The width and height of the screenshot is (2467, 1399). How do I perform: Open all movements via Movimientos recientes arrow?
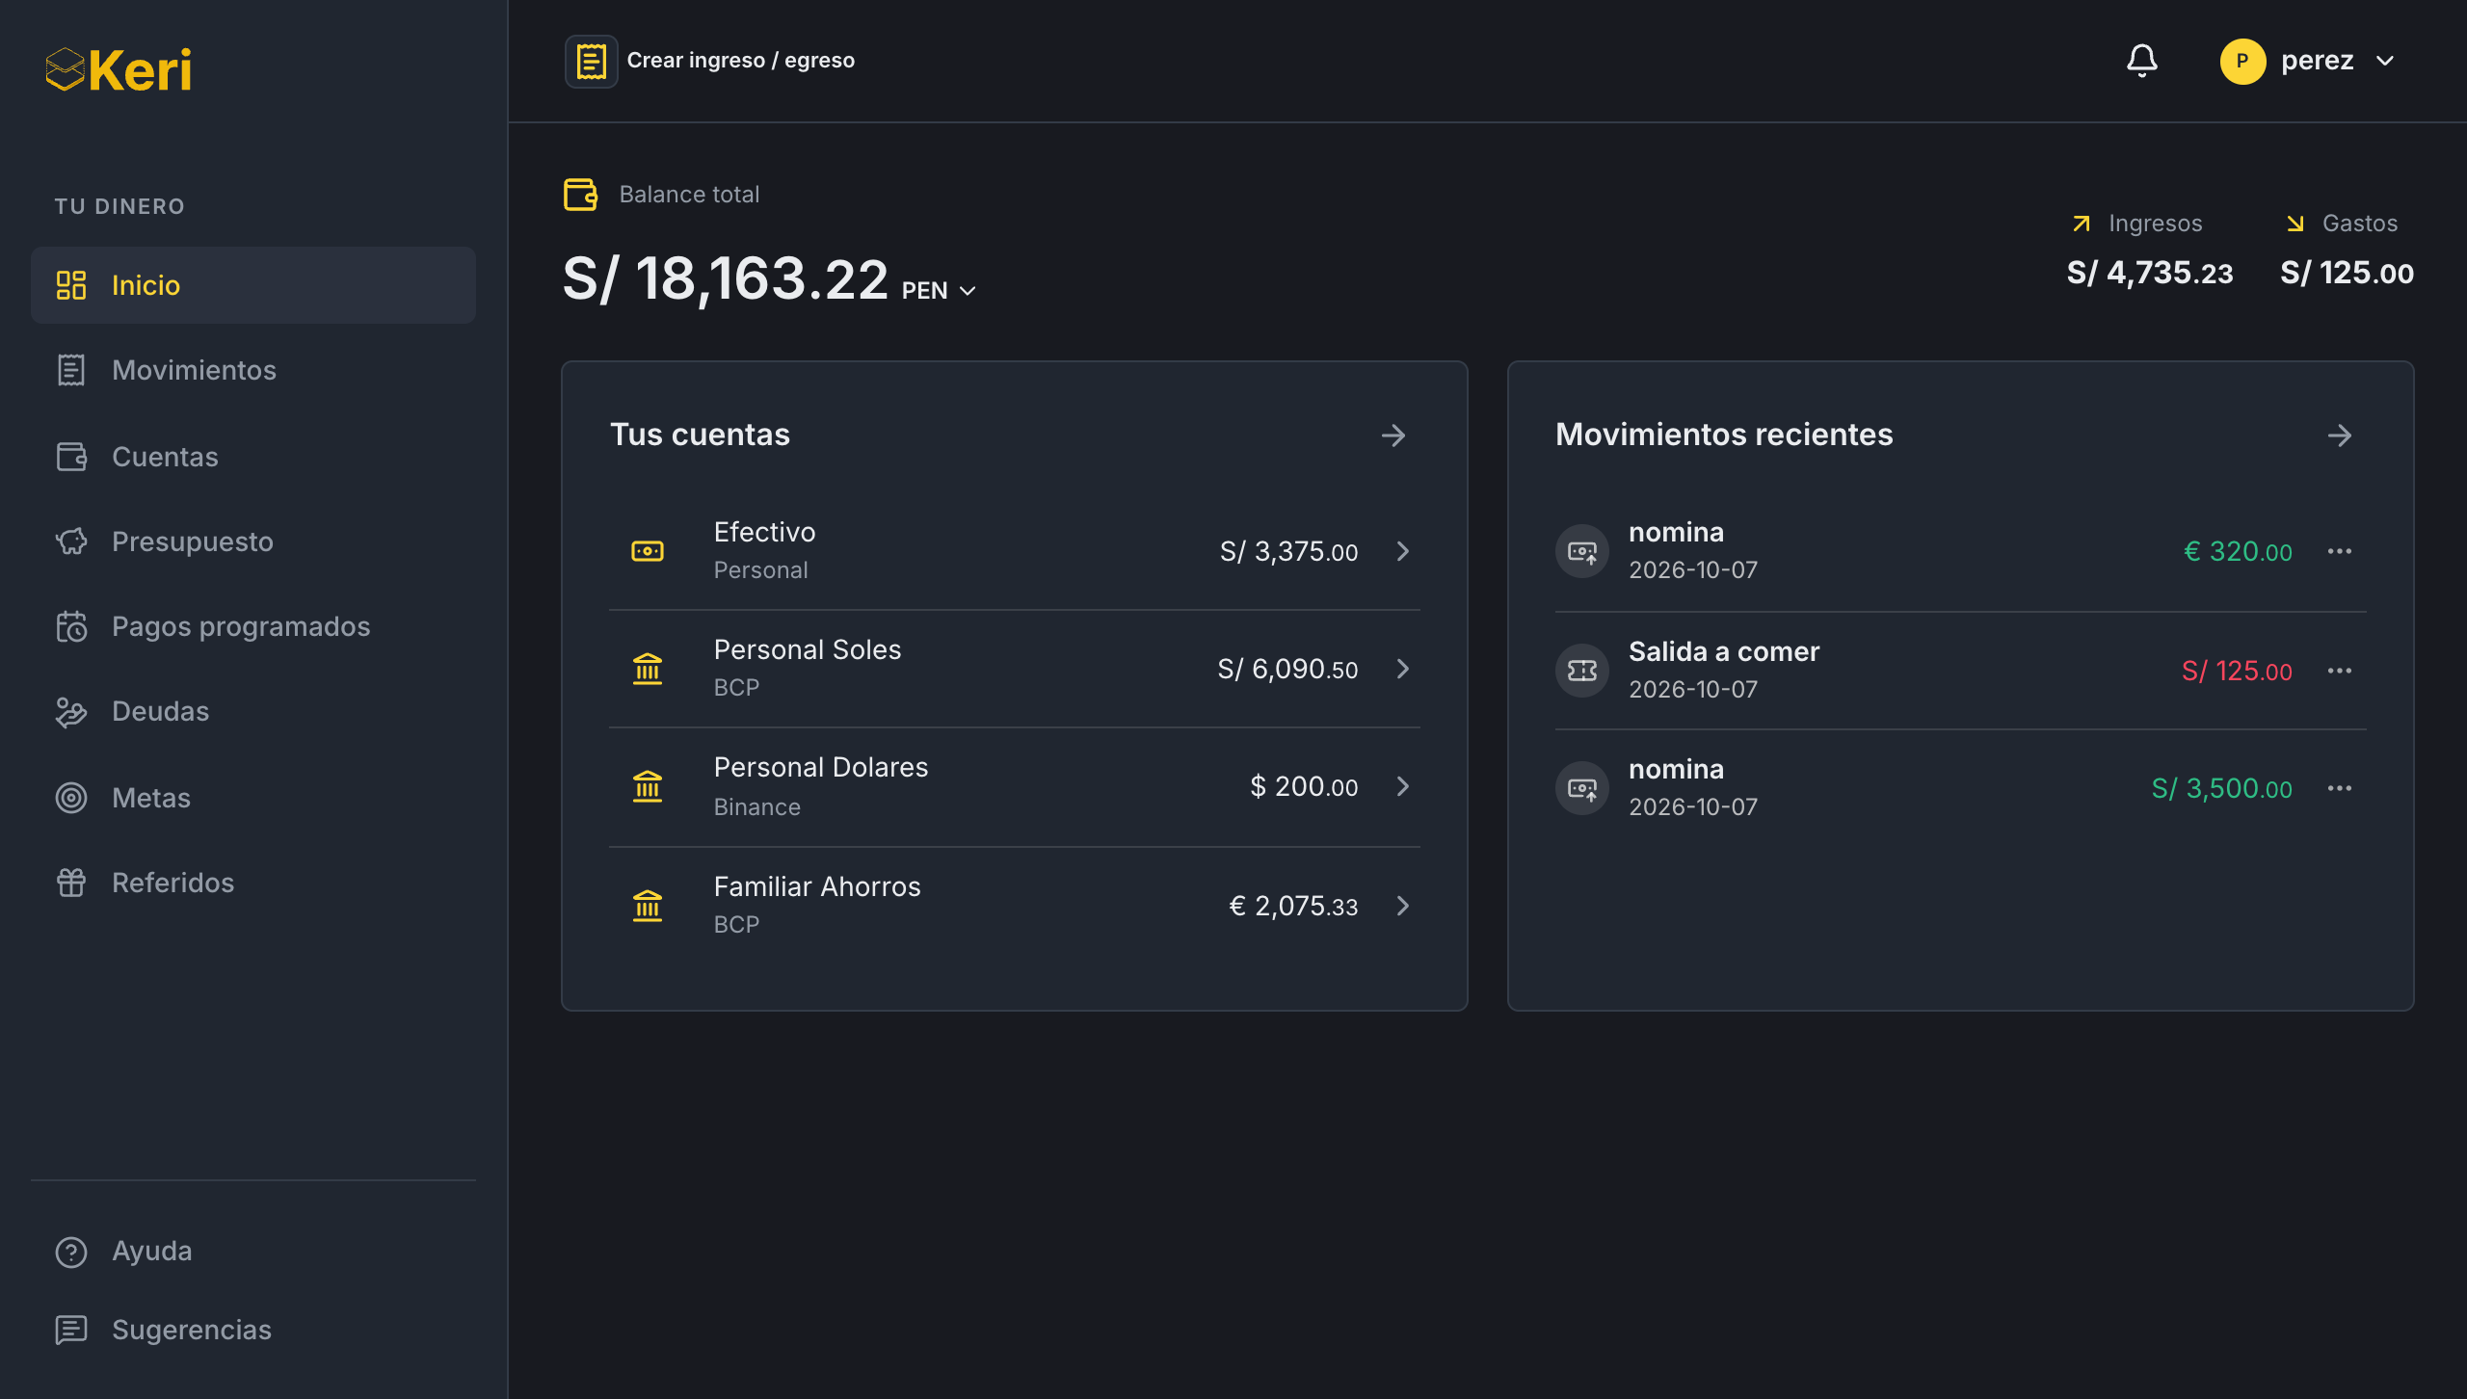[2340, 436]
